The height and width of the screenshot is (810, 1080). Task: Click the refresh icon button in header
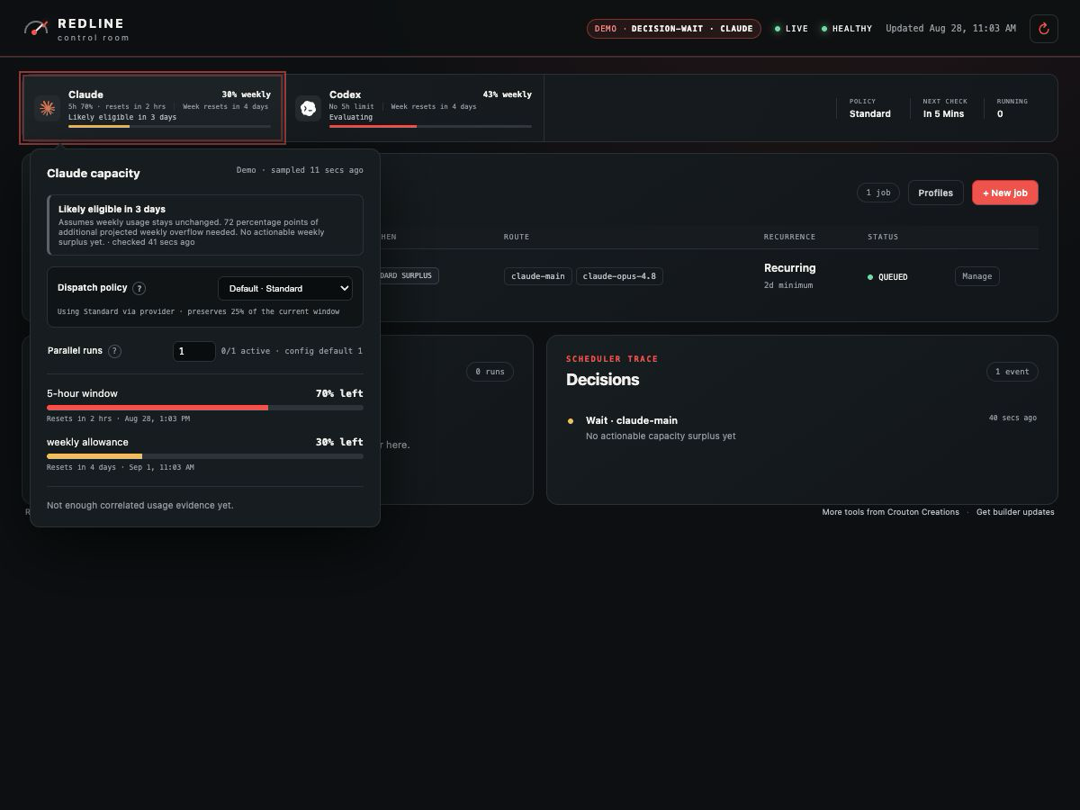point(1044,29)
